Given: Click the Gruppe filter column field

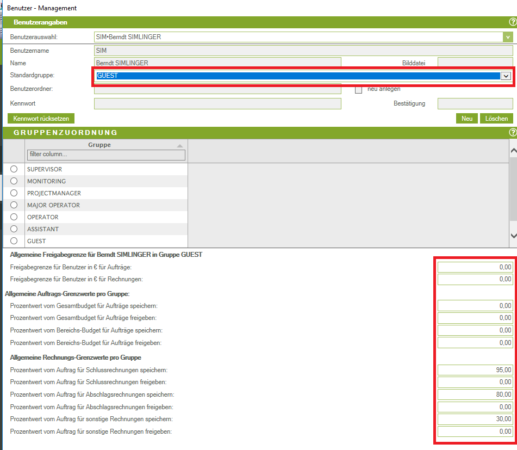Looking at the screenshot, I should point(106,155).
